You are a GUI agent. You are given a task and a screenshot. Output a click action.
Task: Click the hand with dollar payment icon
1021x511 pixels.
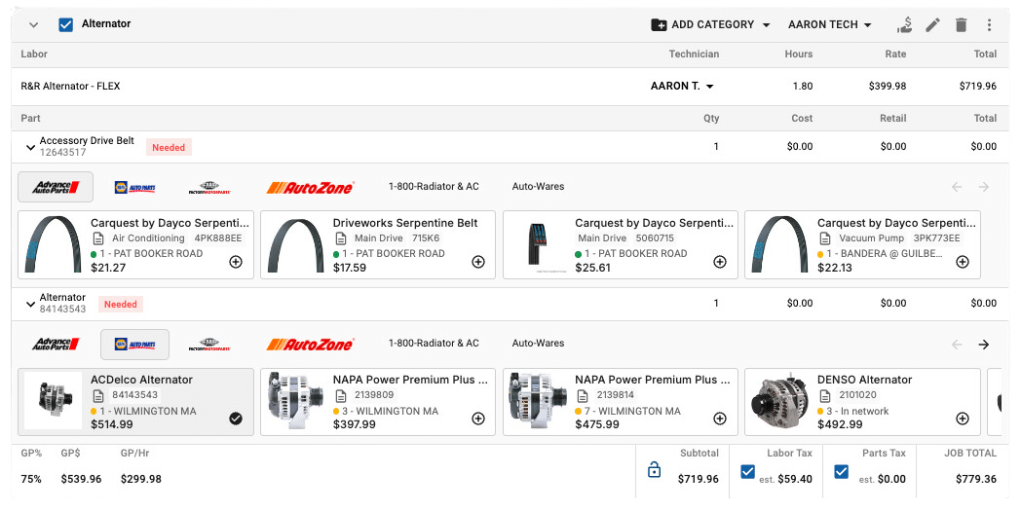[x=904, y=24]
